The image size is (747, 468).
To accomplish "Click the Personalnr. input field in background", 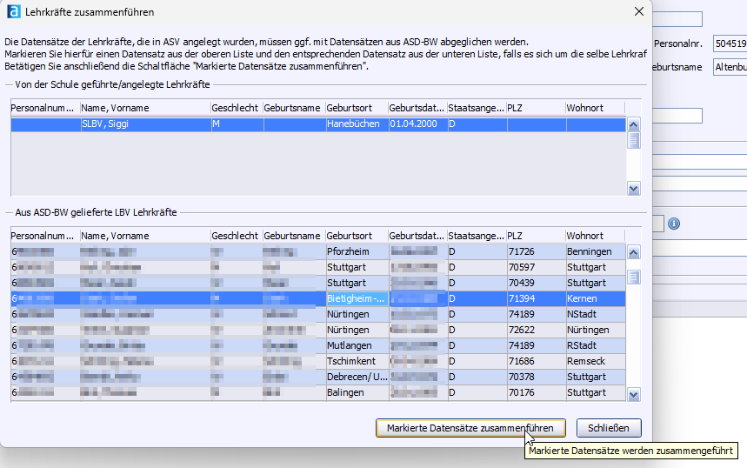I will pos(729,43).
